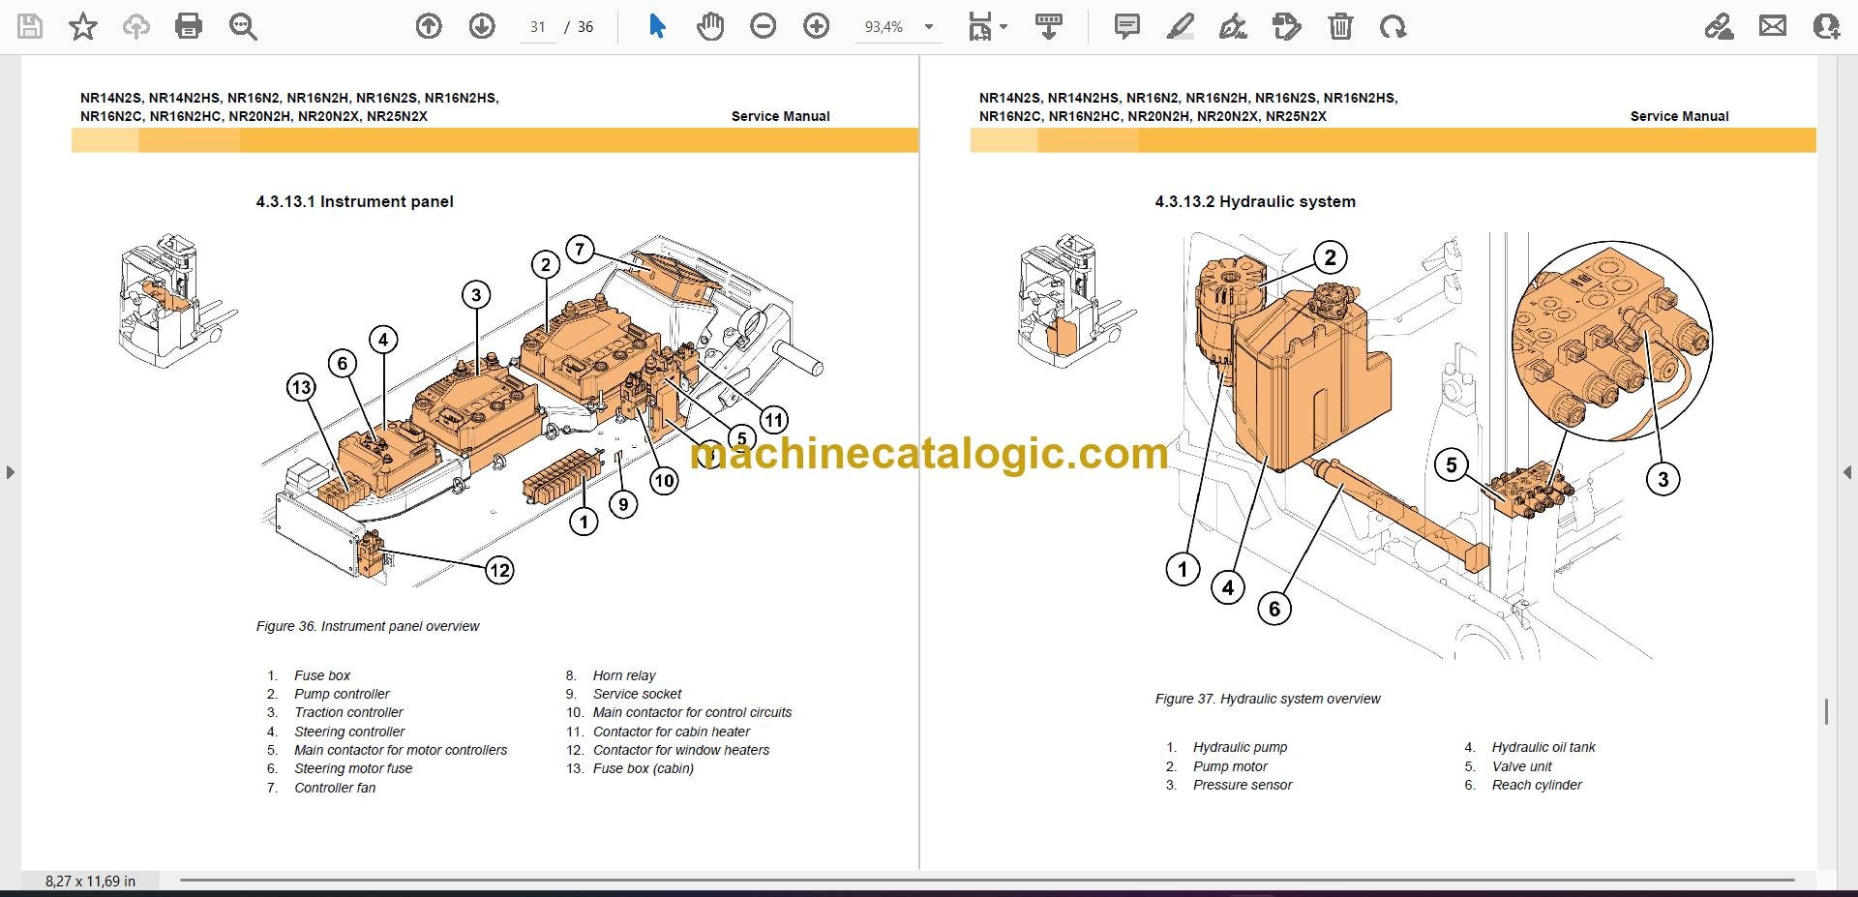Upload the file to cloud storage
The height and width of the screenshot is (897, 1858).
[x=135, y=26]
